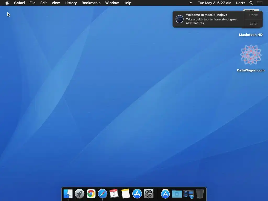Open Applications folder stack in Dock

(165, 194)
